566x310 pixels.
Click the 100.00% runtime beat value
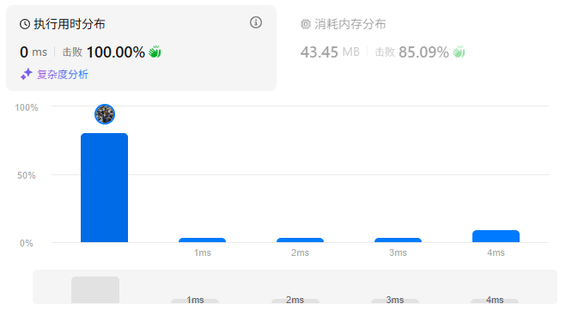pyautogui.click(x=115, y=52)
